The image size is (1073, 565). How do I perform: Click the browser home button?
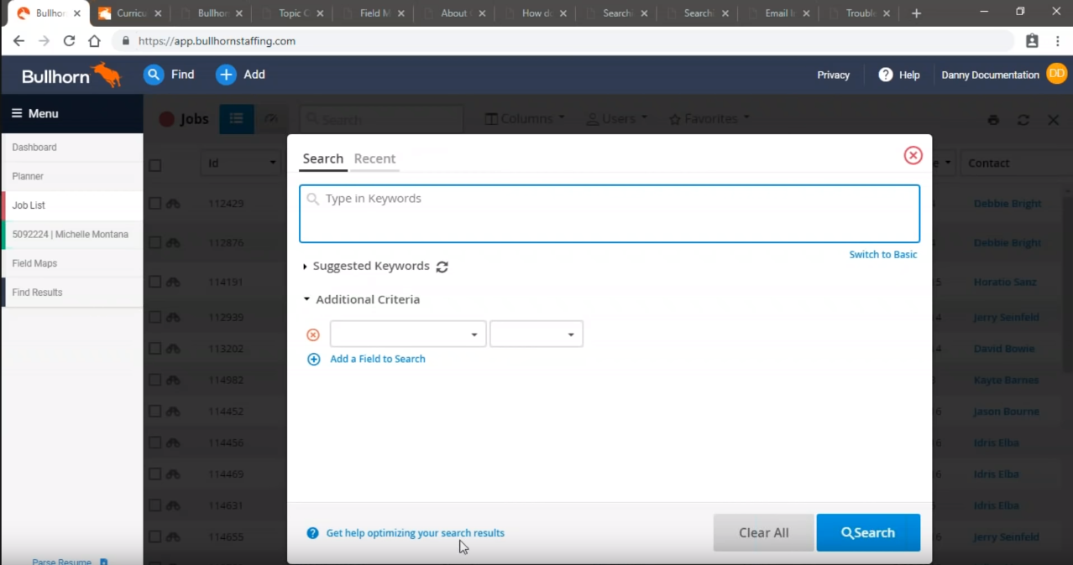point(94,41)
